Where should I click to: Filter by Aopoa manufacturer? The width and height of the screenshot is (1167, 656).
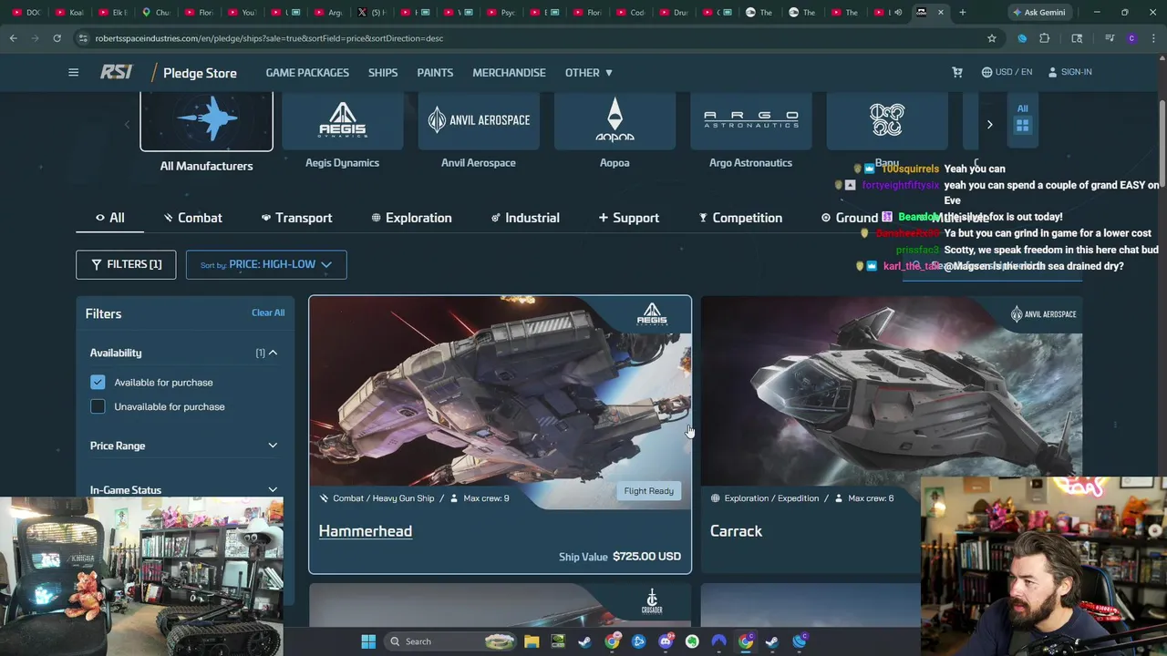(x=614, y=133)
